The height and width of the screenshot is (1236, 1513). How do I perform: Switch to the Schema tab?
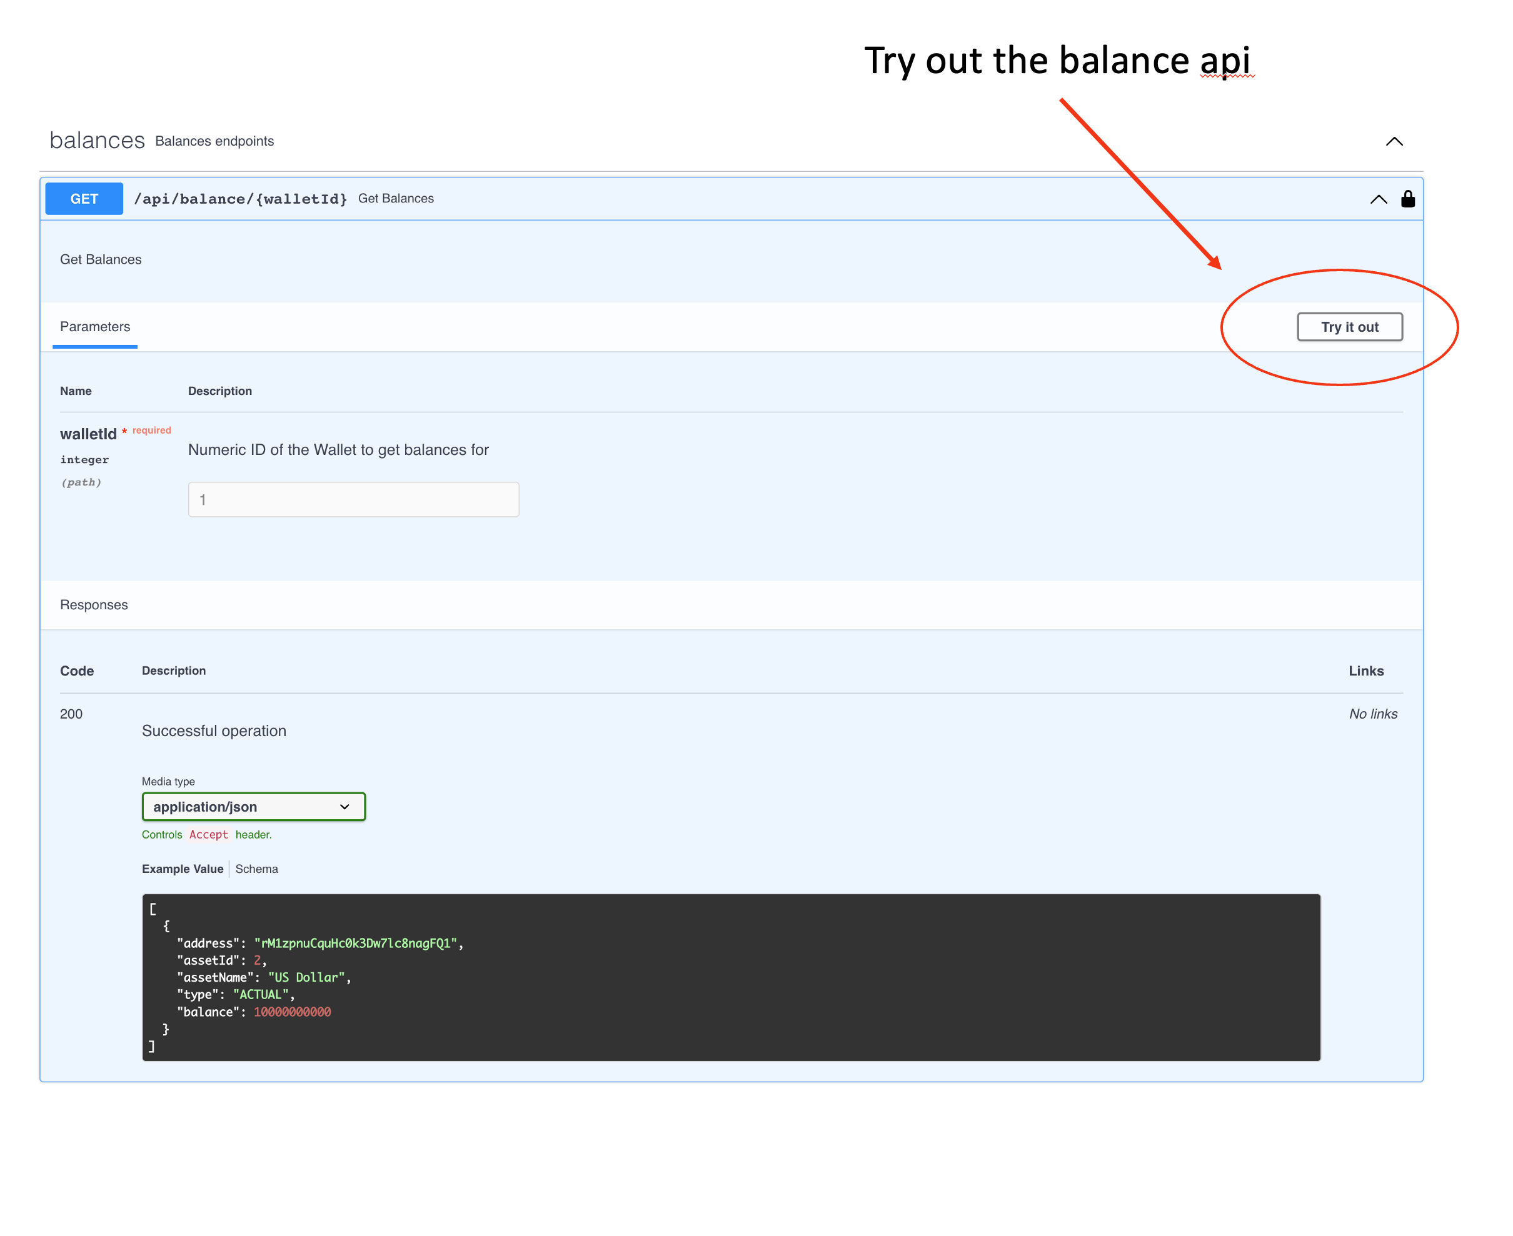(256, 869)
